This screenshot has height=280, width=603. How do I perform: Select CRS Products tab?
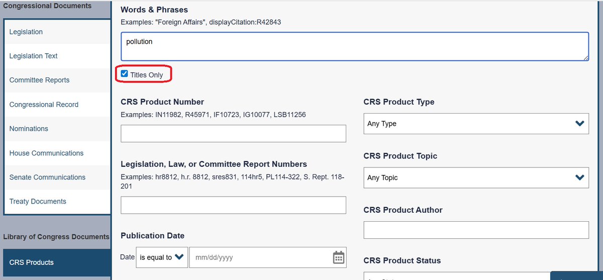(57, 262)
